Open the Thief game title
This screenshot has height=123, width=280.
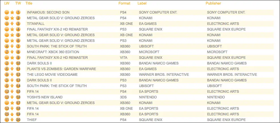[x=32, y=120]
